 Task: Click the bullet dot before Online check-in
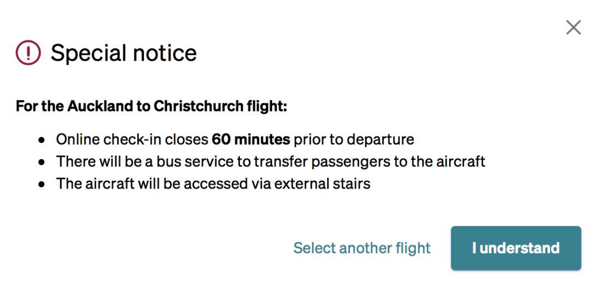[x=42, y=140]
